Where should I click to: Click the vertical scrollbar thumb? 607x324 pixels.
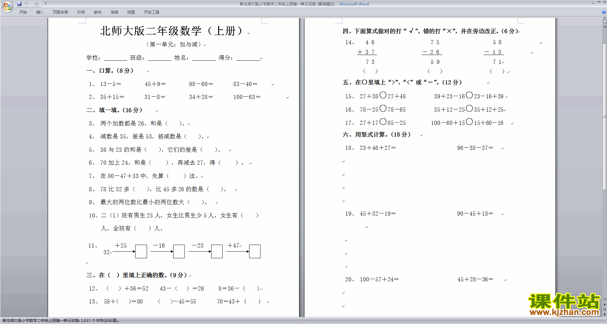coord(605,117)
